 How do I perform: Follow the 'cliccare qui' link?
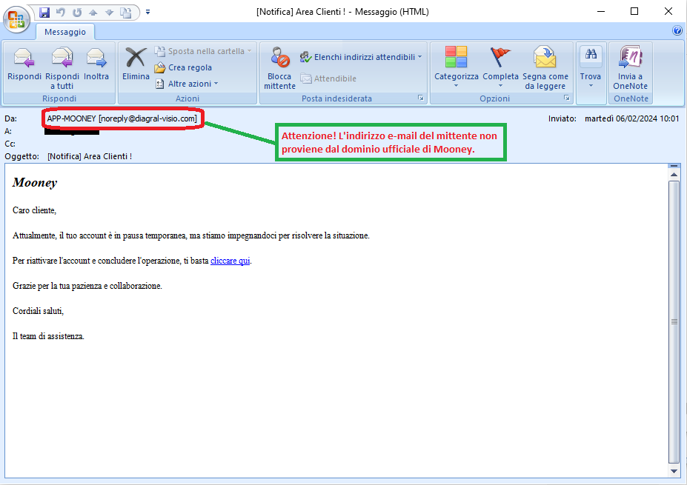(x=230, y=261)
